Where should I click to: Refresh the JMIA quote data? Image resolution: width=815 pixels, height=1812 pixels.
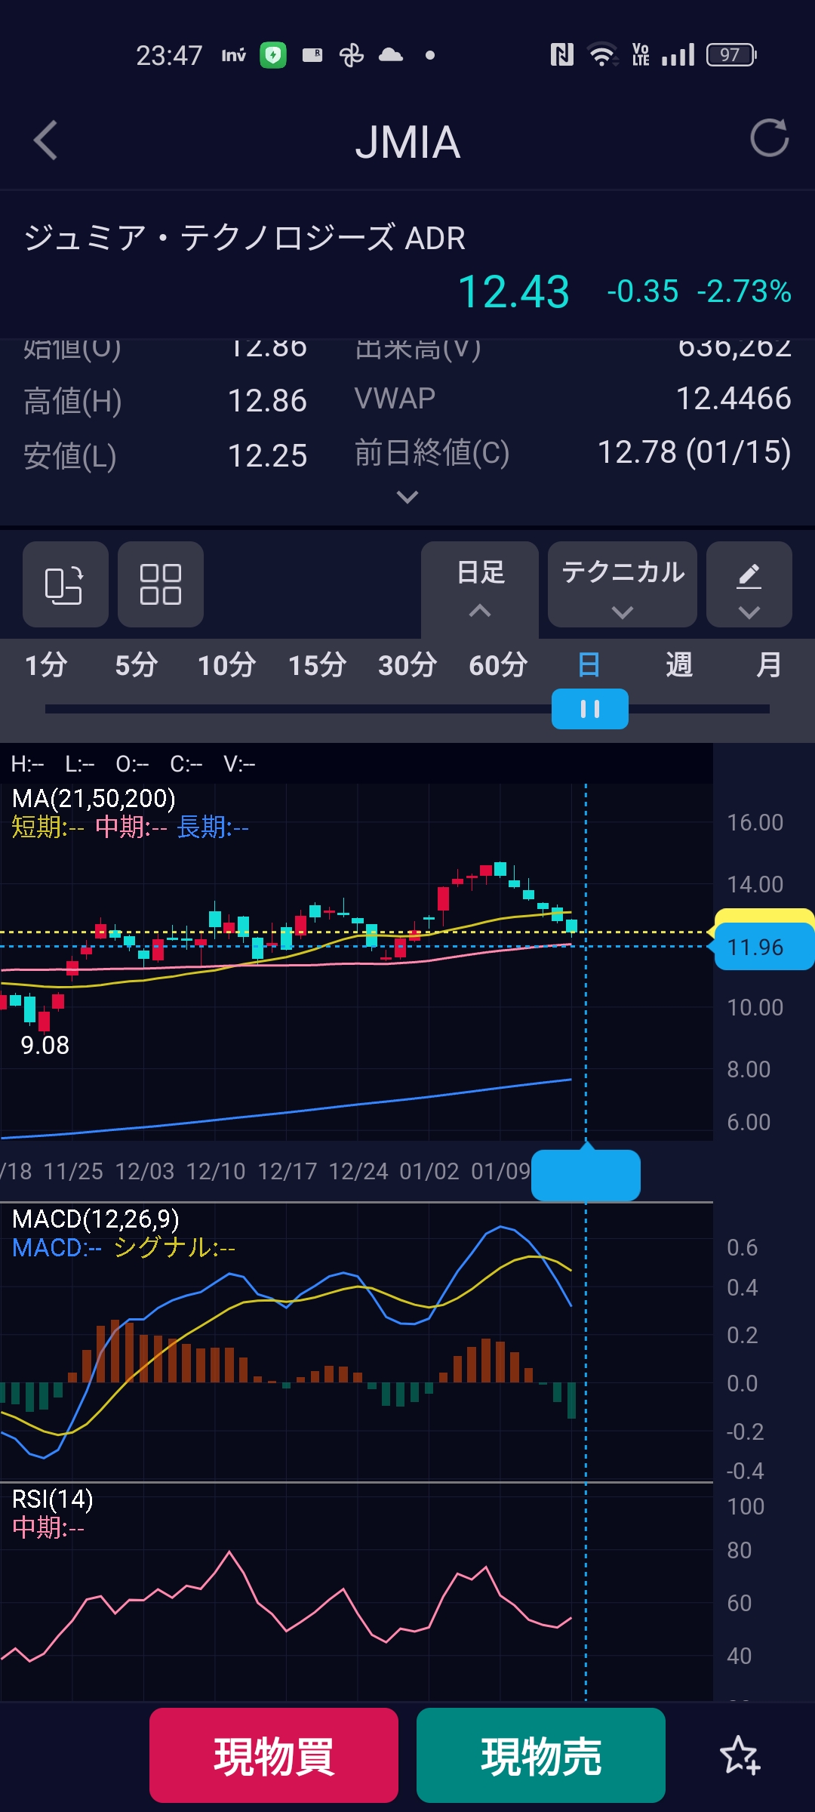point(769,138)
